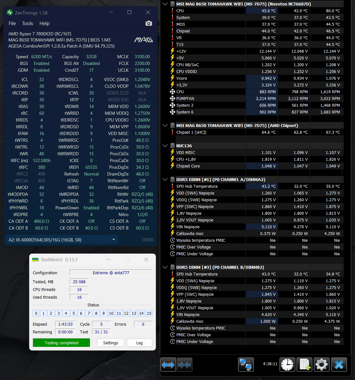Close the TestMem5 window
This screenshot has height=380, width=355.
[146, 259]
